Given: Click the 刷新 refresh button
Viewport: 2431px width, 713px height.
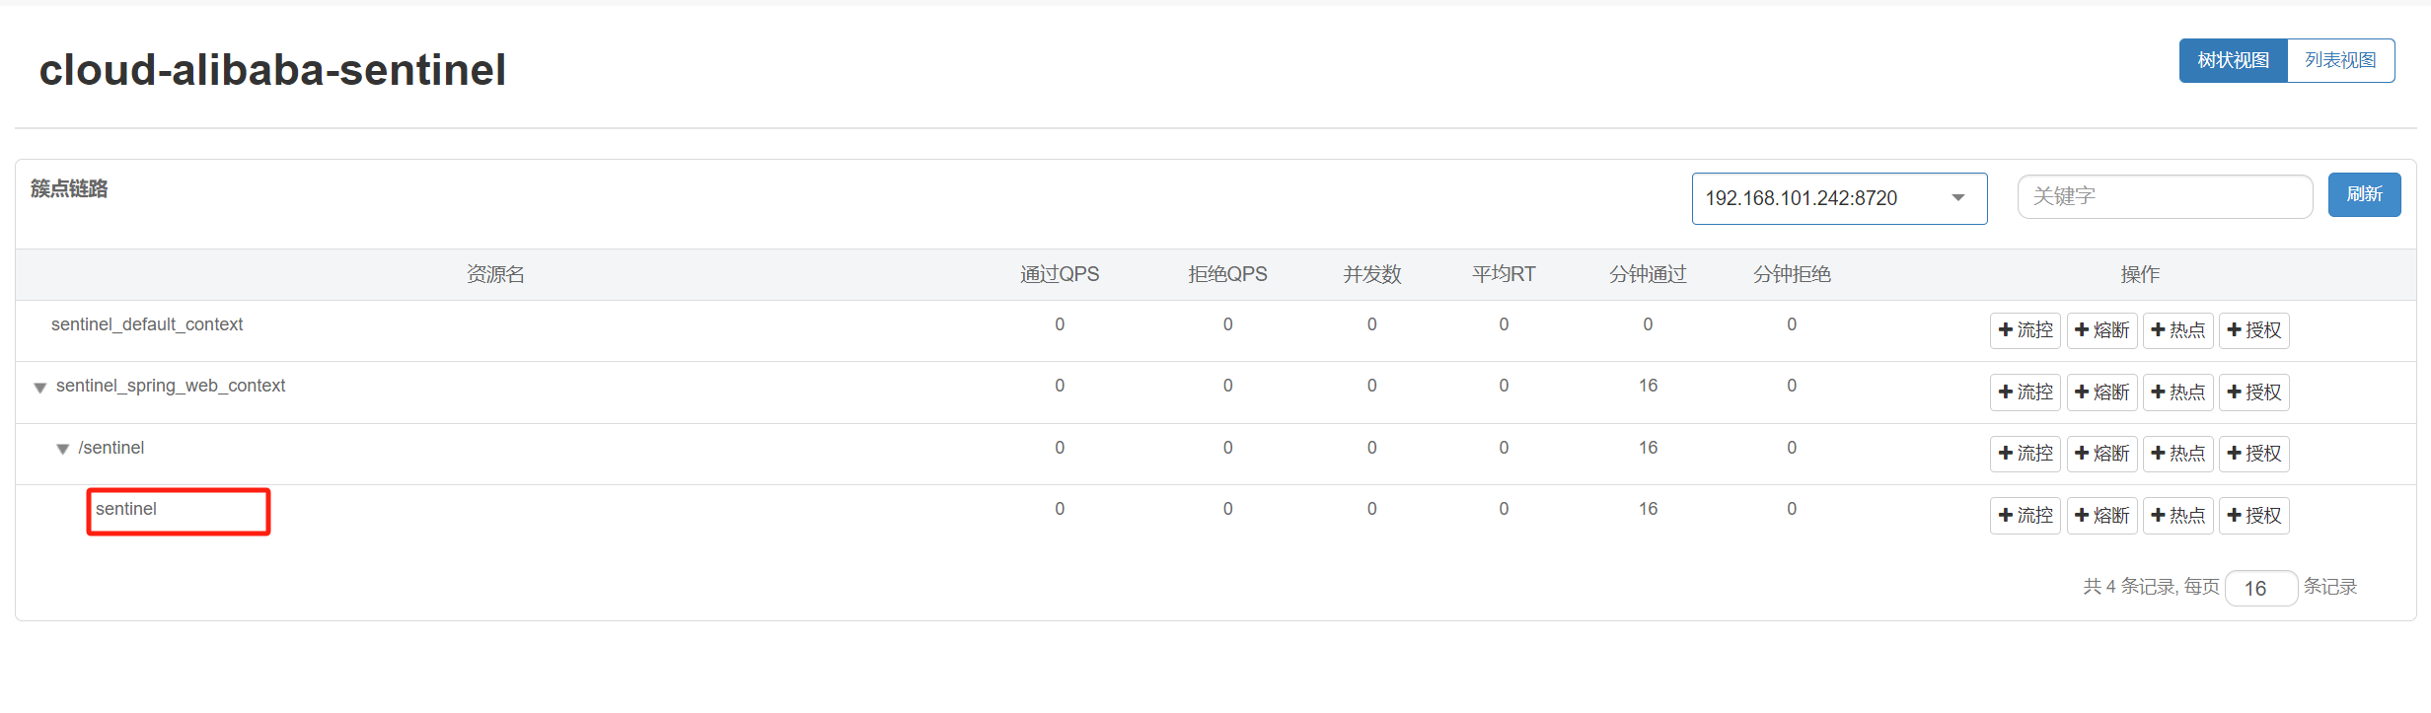Looking at the screenshot, I should click(x=2365, y=194).
